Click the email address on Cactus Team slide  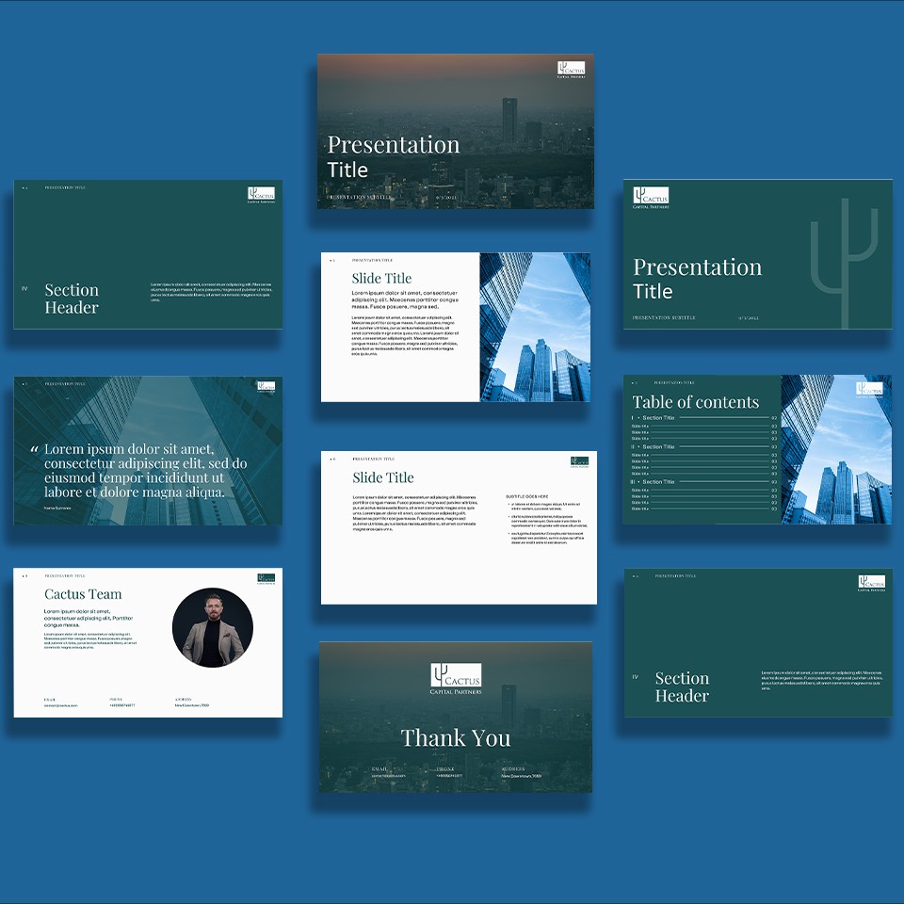[x=60, y=705]
